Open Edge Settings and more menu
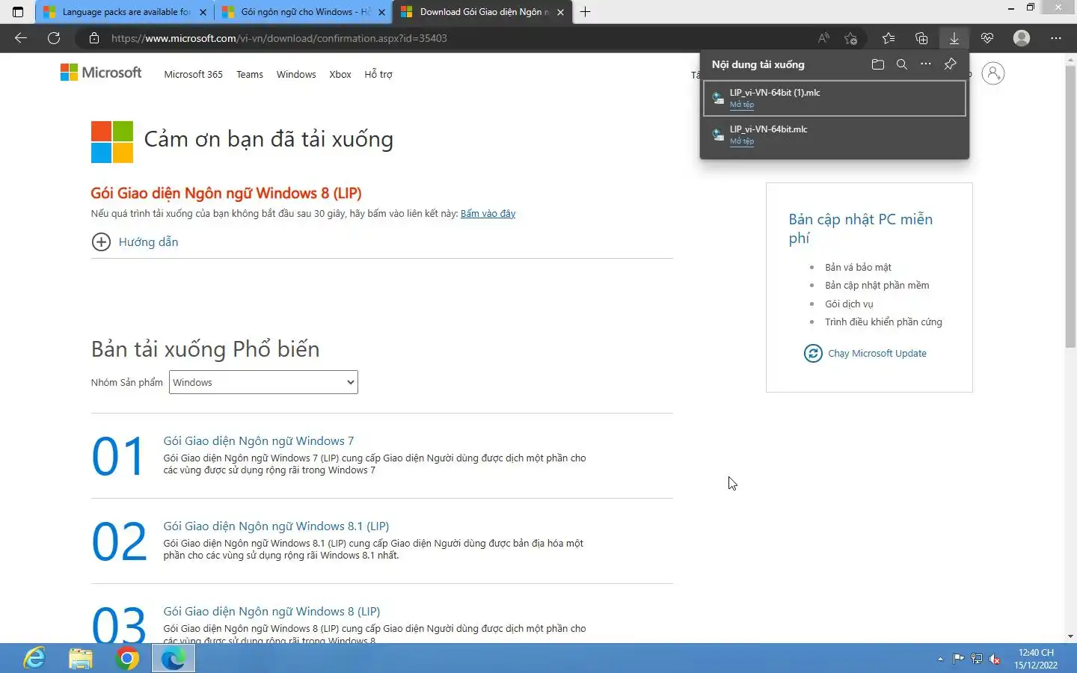Screen dimensions: 1077x673 (1056, 38)
